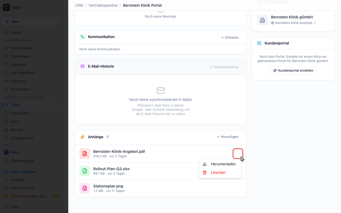Go to Vertriebspipeline in the breadcrumb

(x=103, y=5)
